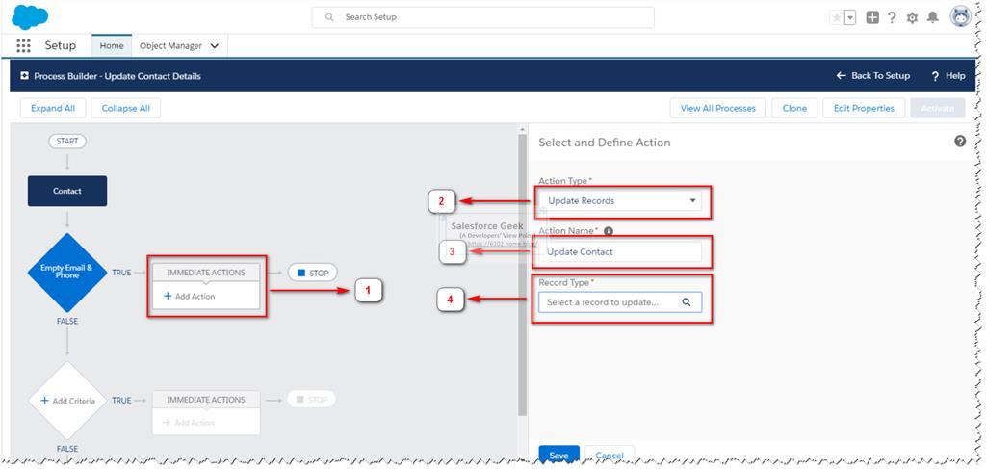Image resolution: width=986 pixels, height=469 pixels.
Task: Open the favorites list dropdown arrow
Action: point(850,17)
